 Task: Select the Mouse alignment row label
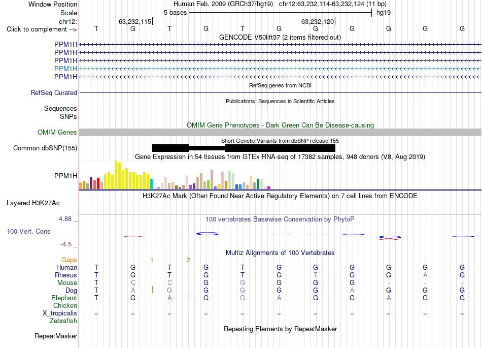tap(67, 283)
